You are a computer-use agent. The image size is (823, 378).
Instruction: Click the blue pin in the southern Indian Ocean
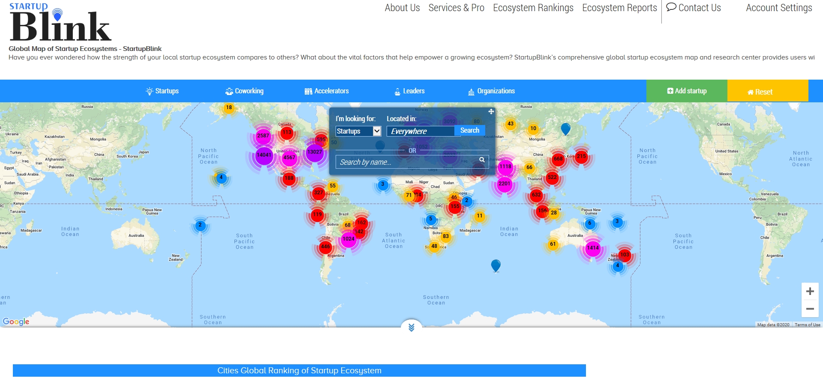[x=496, y=265]
